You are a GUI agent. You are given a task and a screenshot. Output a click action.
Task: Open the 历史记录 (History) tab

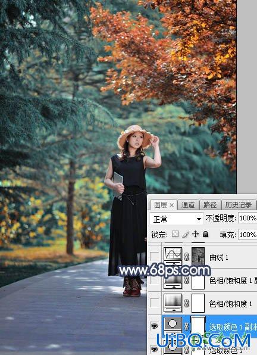pos(239,205)
